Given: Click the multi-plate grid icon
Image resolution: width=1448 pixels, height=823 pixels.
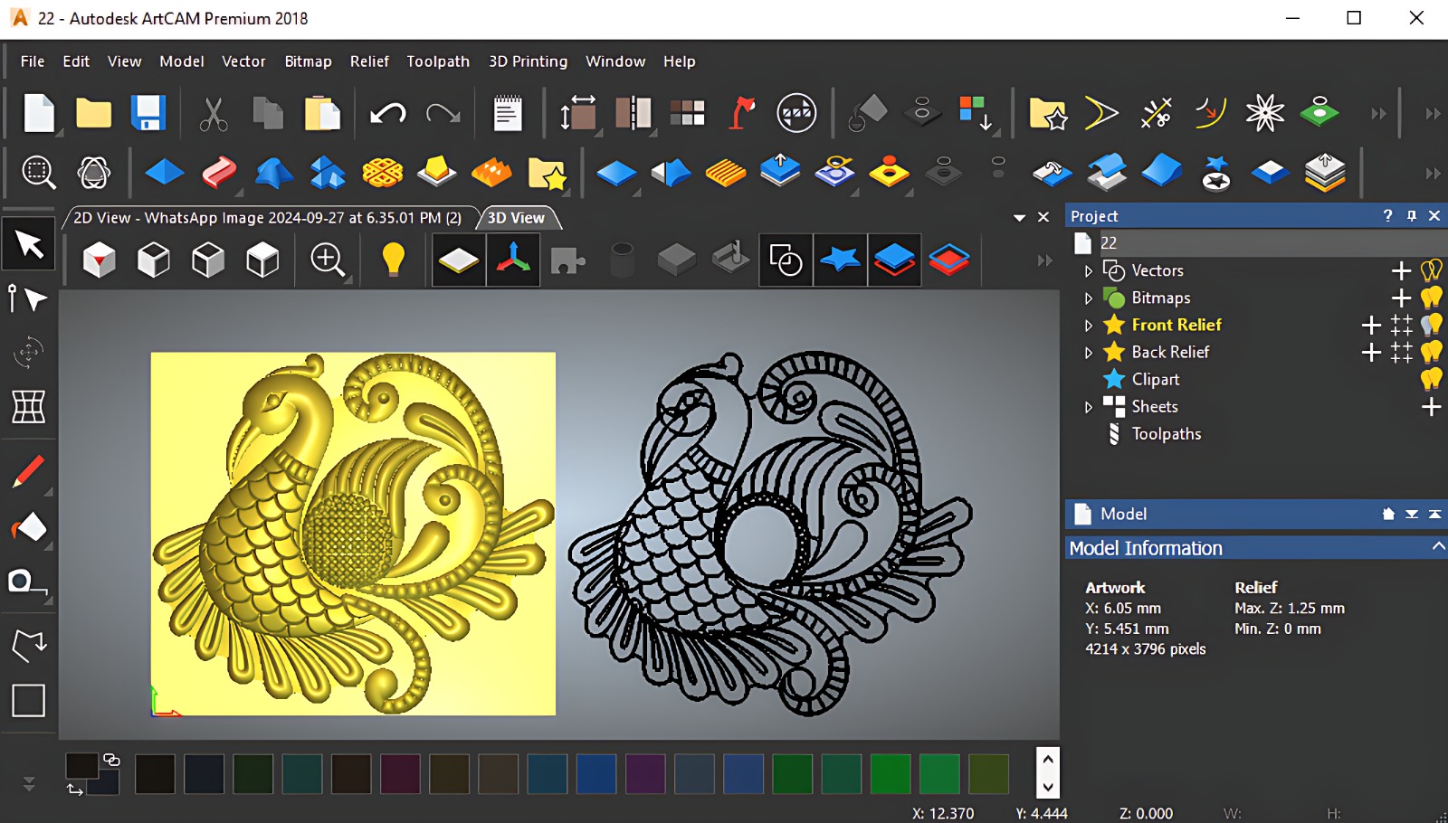Looking at the screenshot, I should [x=688, y=114].
